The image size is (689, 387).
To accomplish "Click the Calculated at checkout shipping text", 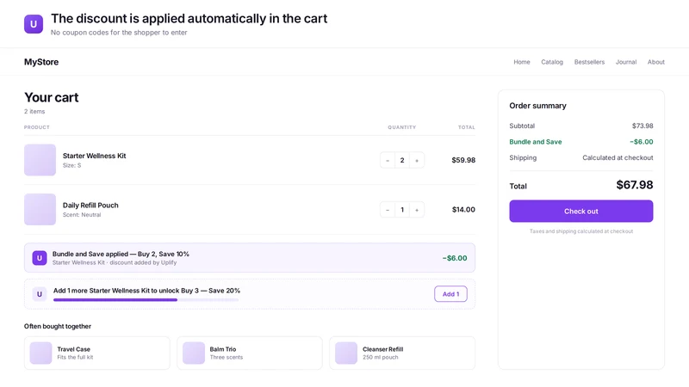I will [x=618, y=157].
